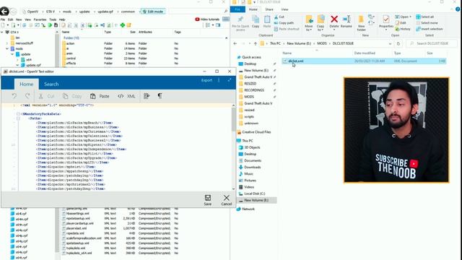The height and width of the screenshot is (260, 462).
Task: Click Select all in Explorer ribbon
Action: click(425, 17)
